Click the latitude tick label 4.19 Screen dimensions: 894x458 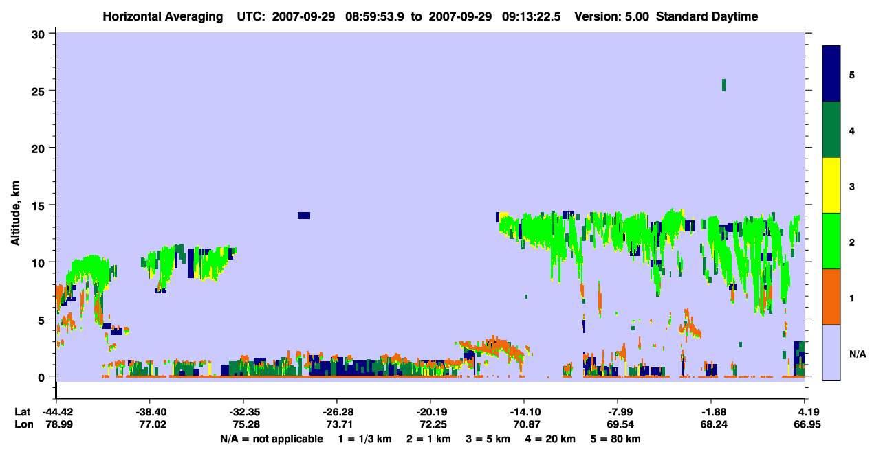click(808, 412)
